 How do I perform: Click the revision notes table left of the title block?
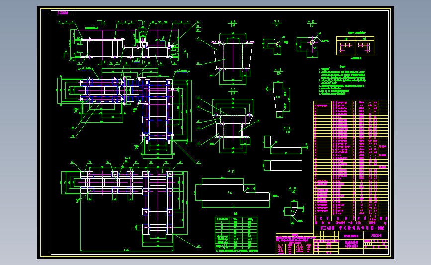(294, 244)
